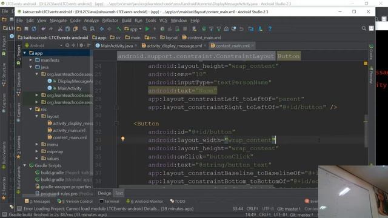388x218 pixels.
Task: Click the 6: Android Monitor button
Action: (144, 202)
